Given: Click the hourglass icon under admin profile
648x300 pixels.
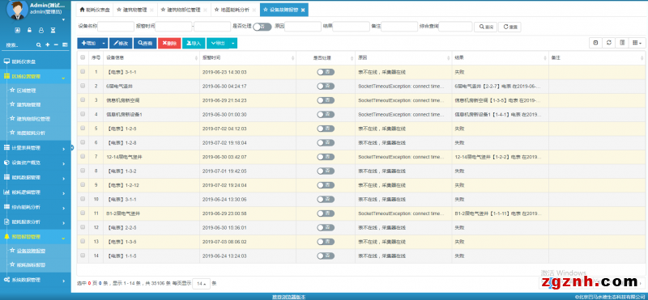Looking at the screenshot, I should coord(53,30).
